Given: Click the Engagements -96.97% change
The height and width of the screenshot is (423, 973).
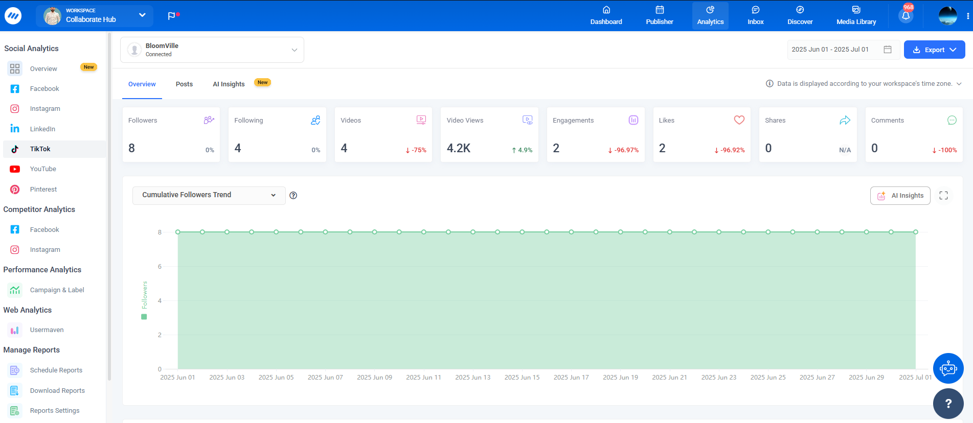Looking at the screenshot, I should coord(623,150).
